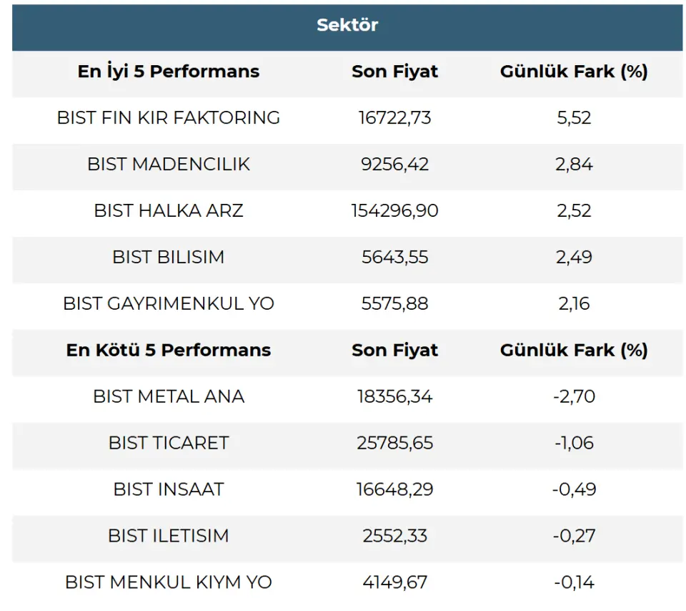
Task: Click the En Kötü 5 Performans heading
Action: point(169,351)
